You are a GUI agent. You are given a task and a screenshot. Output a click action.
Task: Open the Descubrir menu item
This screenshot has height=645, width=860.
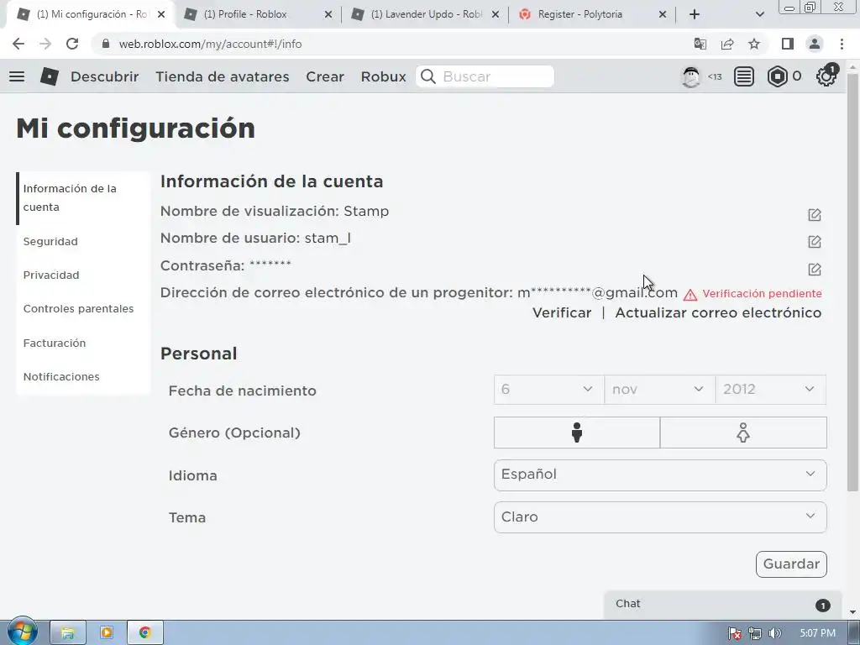click(105, 76)
